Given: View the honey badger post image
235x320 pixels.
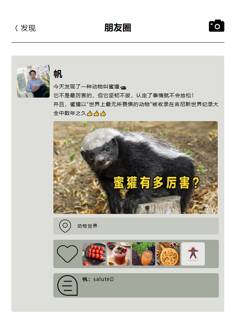Looking at the screenshot, I should 136,168.
